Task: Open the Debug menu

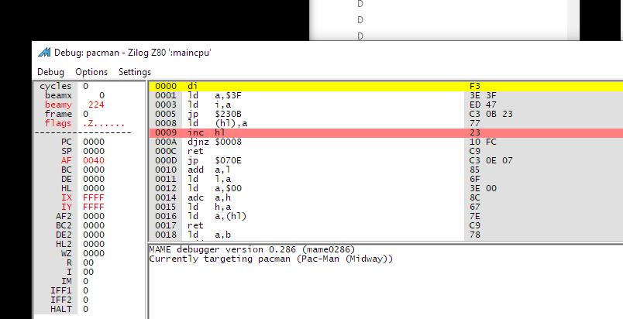Action: (x=50, y=72)
